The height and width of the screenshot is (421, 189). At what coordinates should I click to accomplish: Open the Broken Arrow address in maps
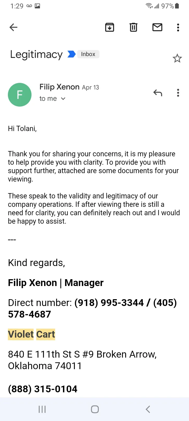[x=82, y=360]
